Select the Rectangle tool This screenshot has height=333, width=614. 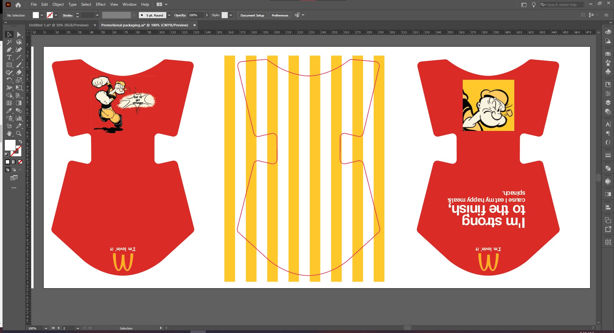pos(9,65)
